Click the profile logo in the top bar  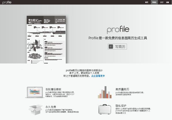tap(7, 2)
